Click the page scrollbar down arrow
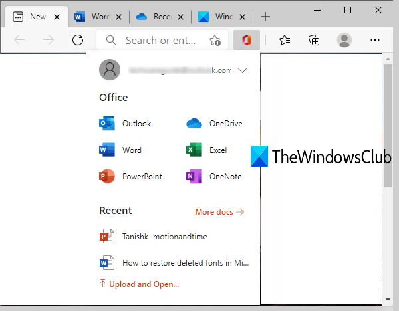 (x=388, y=300)
